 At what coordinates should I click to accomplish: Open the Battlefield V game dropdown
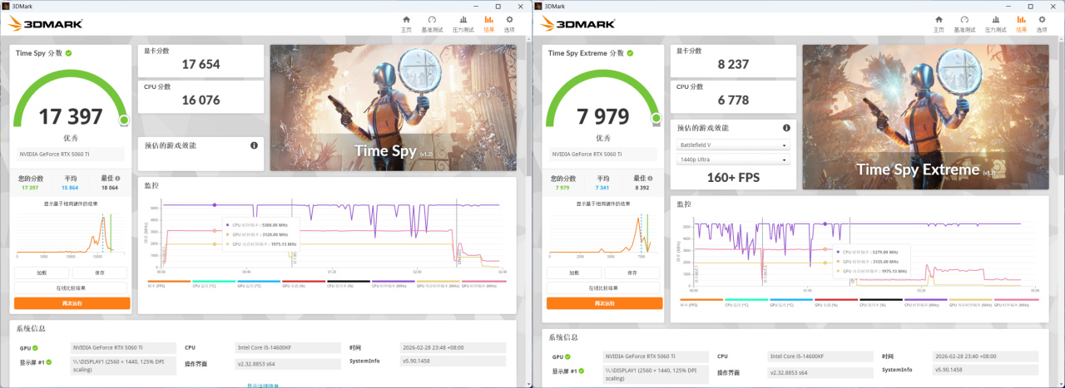[x=733, y=145]
